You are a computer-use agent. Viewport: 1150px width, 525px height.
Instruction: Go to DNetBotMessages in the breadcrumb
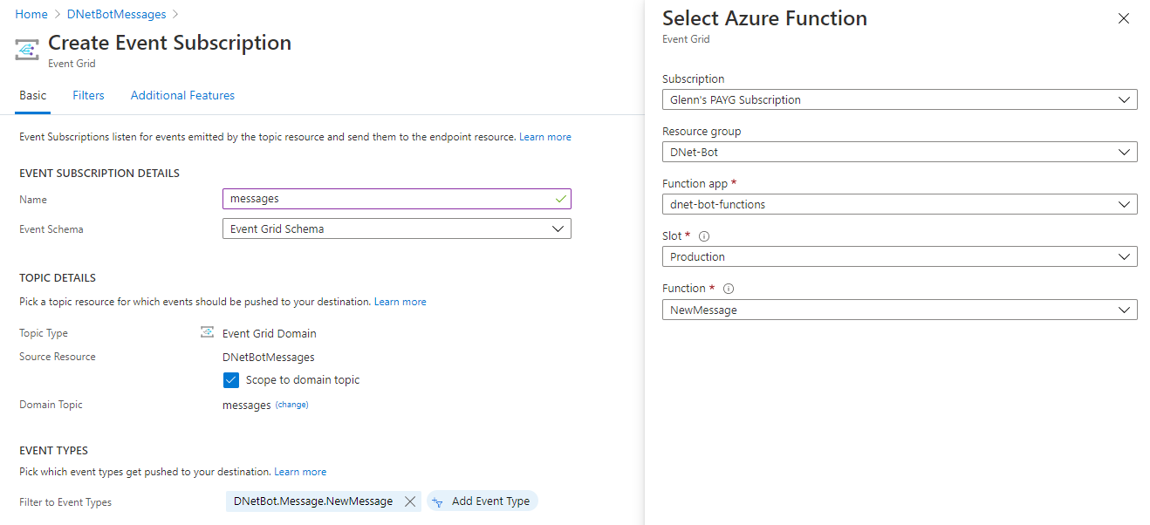(x=116, y=14)
